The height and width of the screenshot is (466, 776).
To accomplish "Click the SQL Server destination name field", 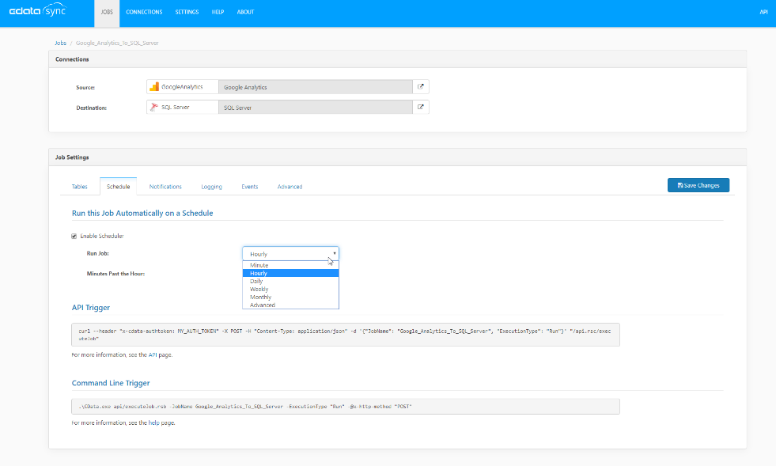I will point(316,107).
